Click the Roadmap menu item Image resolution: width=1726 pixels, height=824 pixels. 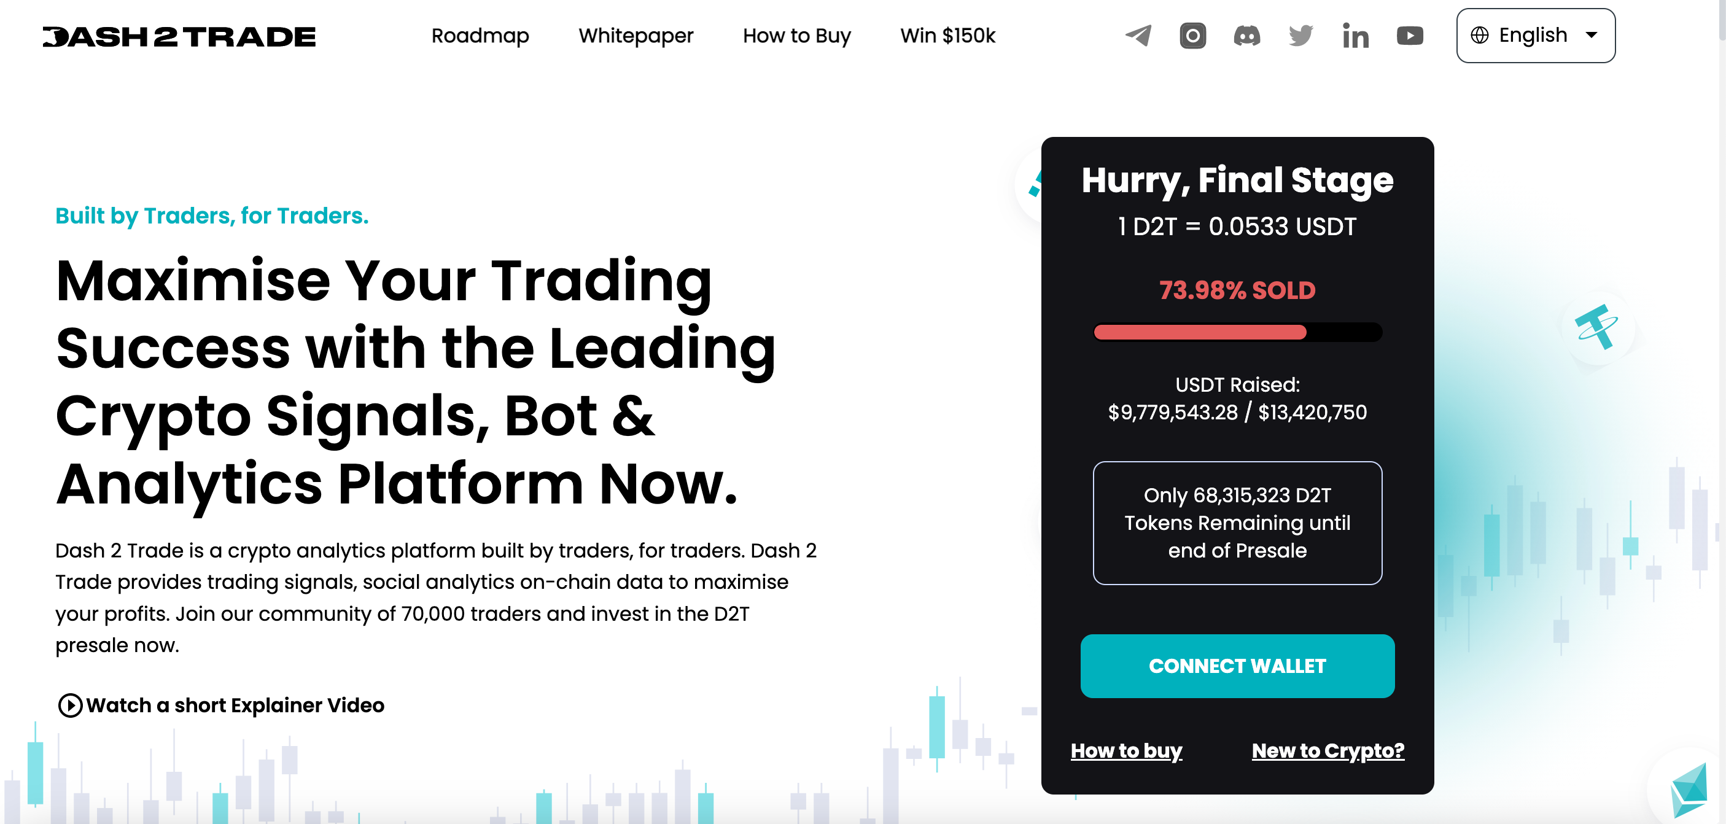click(x=480, y=36)
